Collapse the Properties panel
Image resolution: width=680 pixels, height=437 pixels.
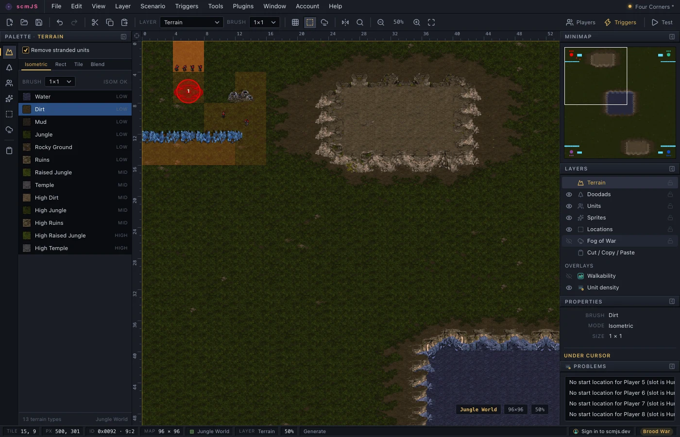(672, 302)
